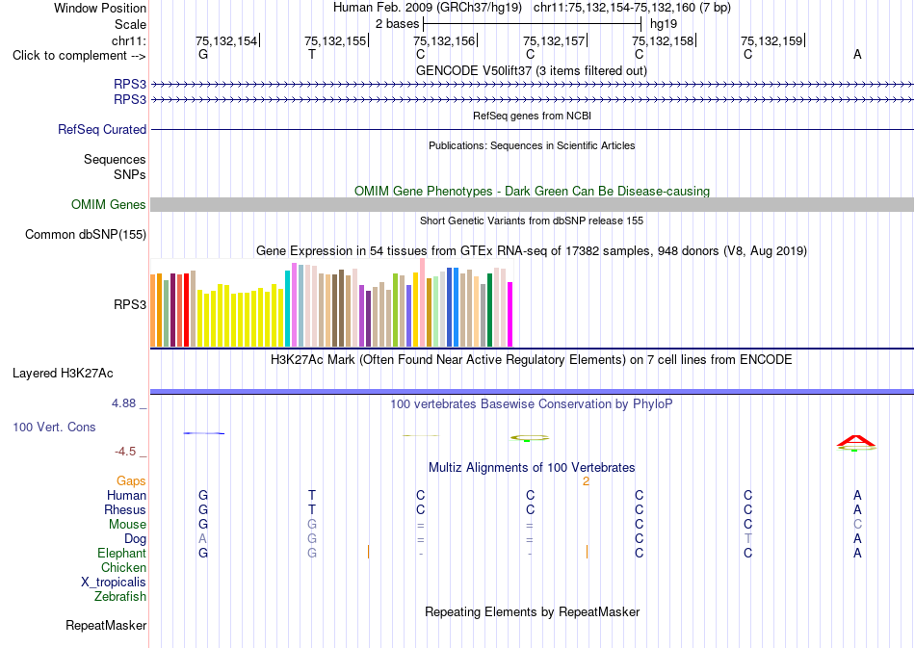The width and height of the screenshot is (915, 648).
Task: Click the chr11: base position label
Action: click(x=128, y=40)
